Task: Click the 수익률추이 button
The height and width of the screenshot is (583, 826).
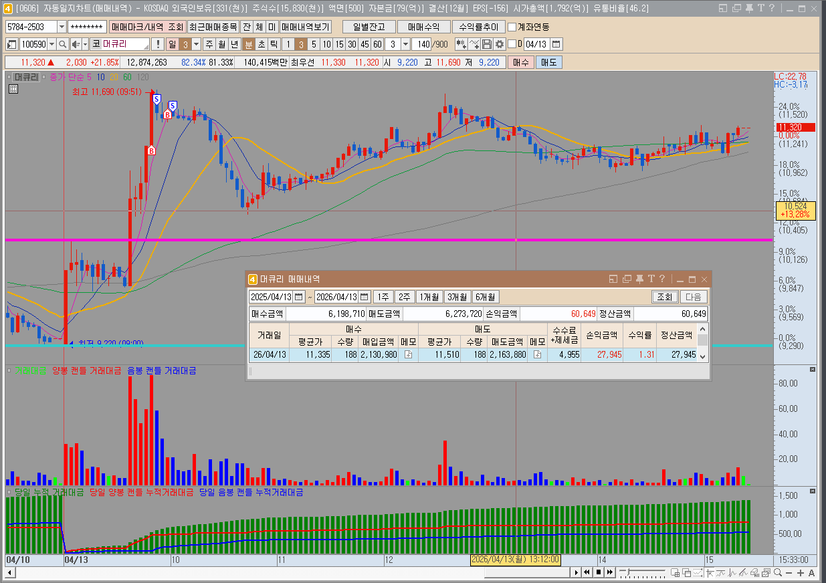Action: (478, 27)
